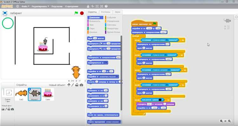The image size is (238, 126).
Task: Select the Cake sprite thumbnail
Action: [48, 94]
